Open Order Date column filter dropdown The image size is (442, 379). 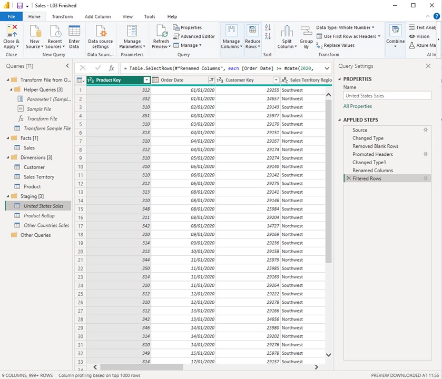pos(211,80)
